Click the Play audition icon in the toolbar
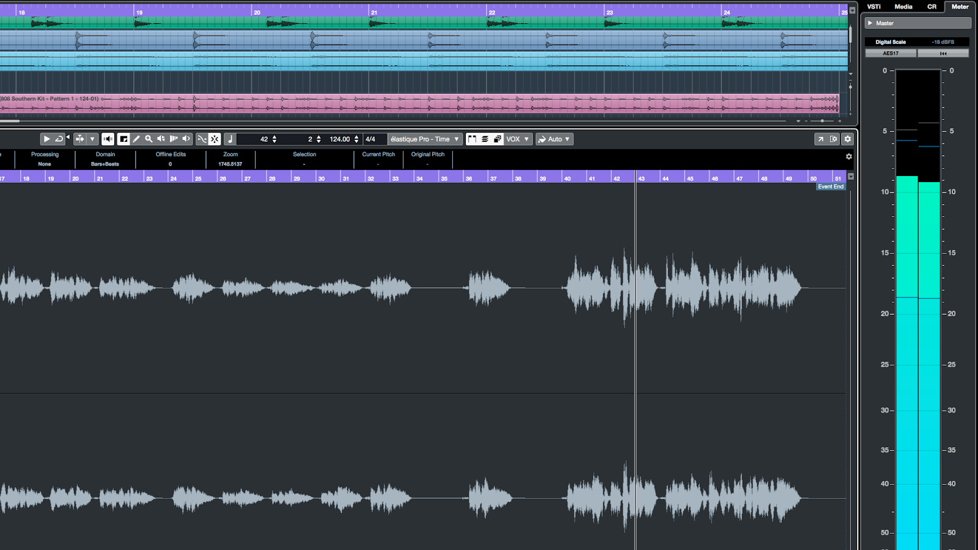This screenshot has height=550, width=978. click(x=47, y=139)
